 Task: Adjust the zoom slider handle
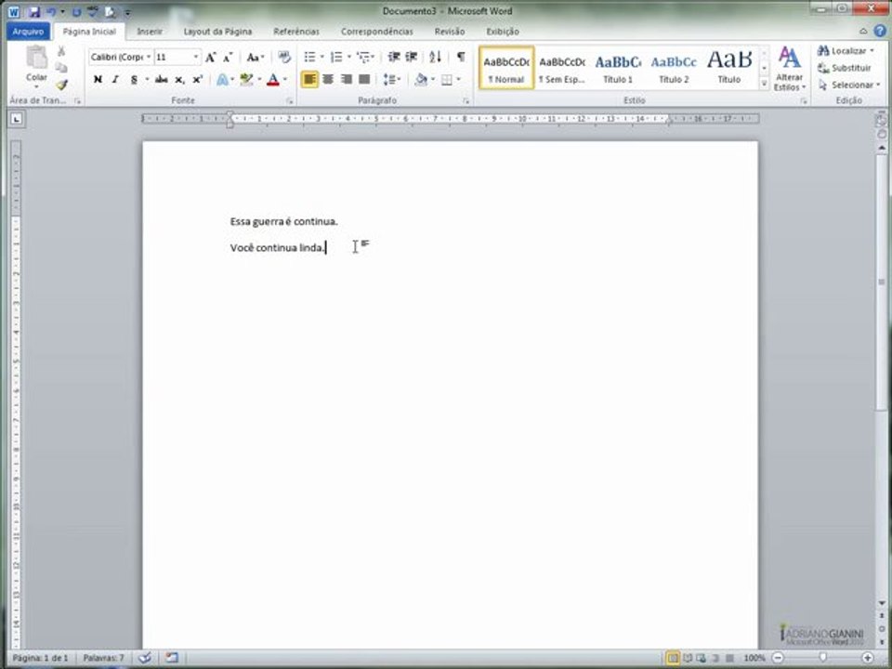click(822, 658)
